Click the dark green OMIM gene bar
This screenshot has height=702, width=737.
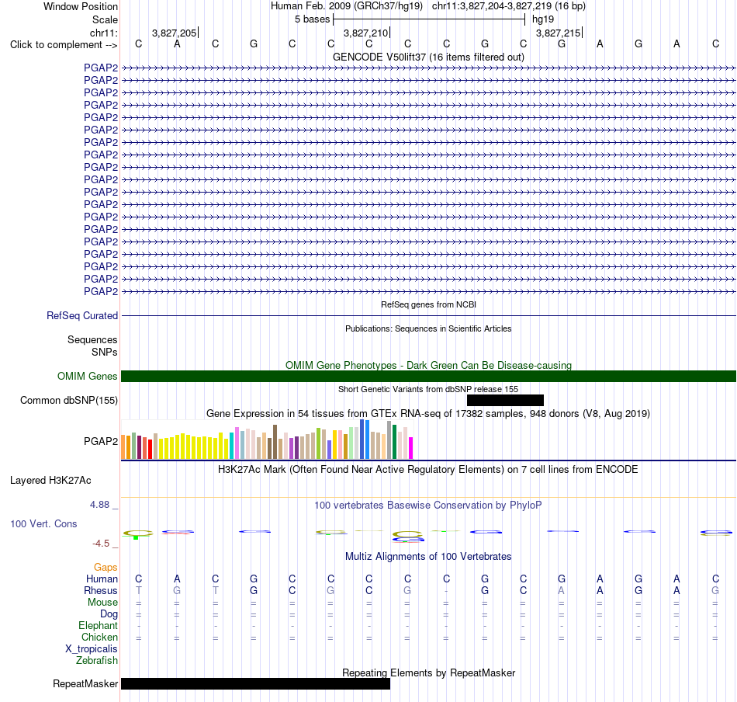point(428,377)
